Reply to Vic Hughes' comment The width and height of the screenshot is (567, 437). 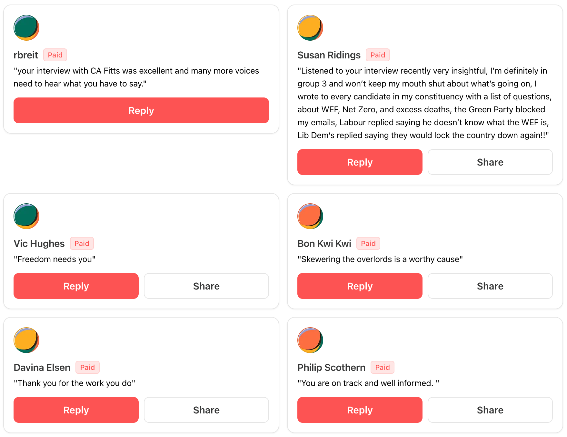click(x=76, y=286)
